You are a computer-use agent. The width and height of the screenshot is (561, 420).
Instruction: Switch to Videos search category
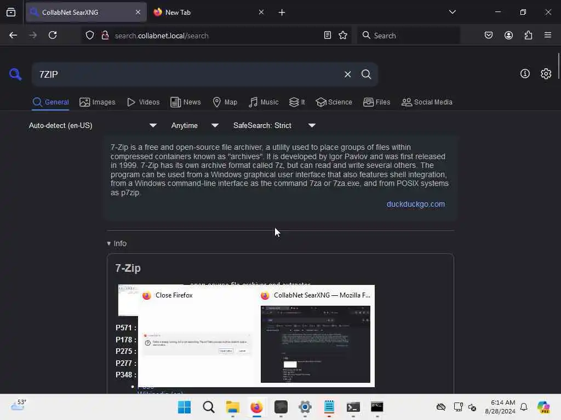[x=143, y=102]
